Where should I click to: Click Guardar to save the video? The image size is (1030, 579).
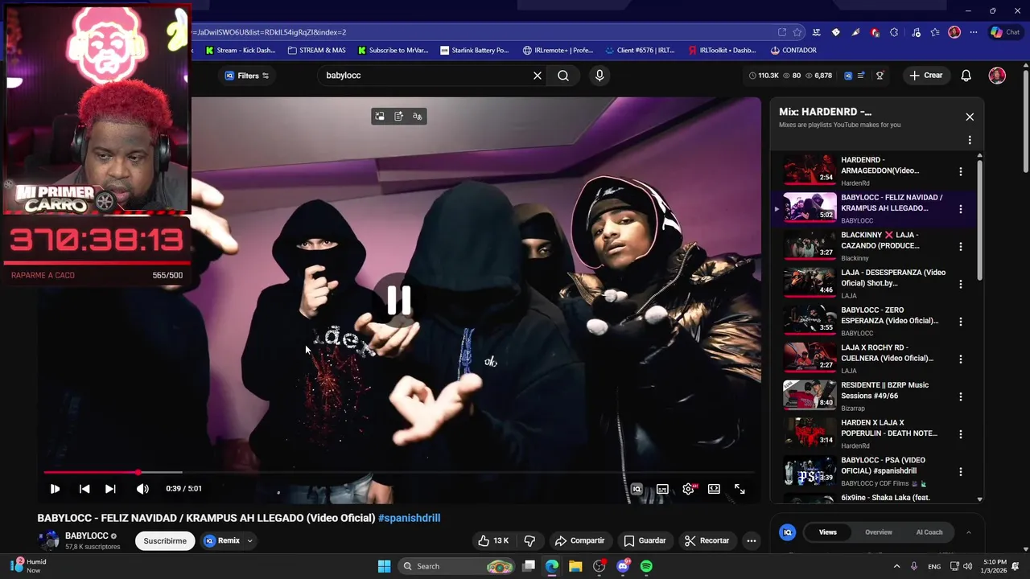645,540
